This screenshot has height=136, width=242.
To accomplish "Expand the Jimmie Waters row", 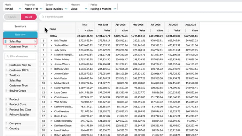I will (51, 64).
